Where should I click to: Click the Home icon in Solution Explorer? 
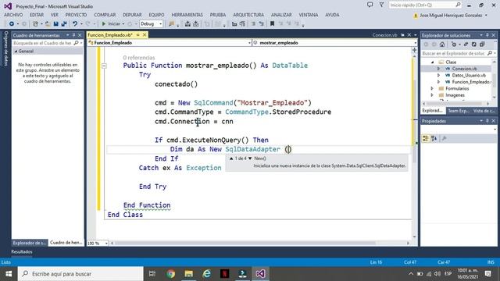click(442, 44)
